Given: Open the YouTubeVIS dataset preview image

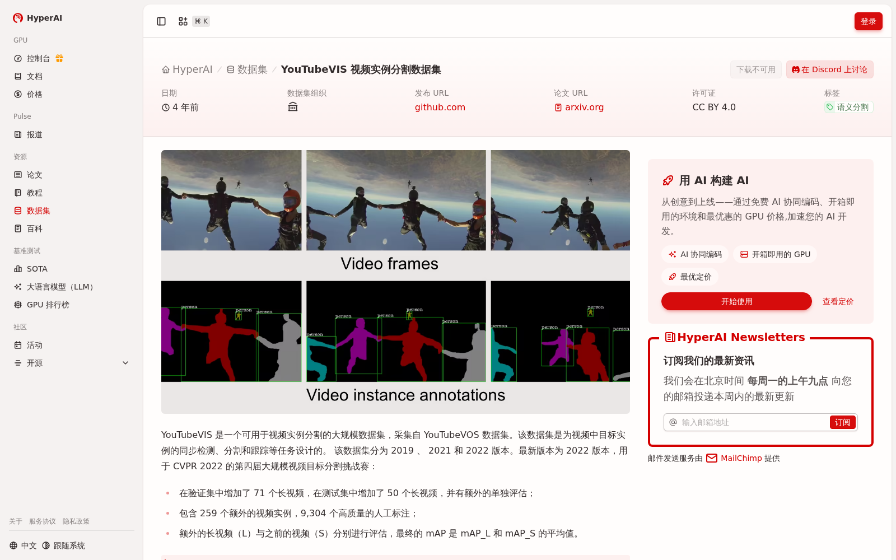Looking at the screenshot, I should (x=395, y=282).
